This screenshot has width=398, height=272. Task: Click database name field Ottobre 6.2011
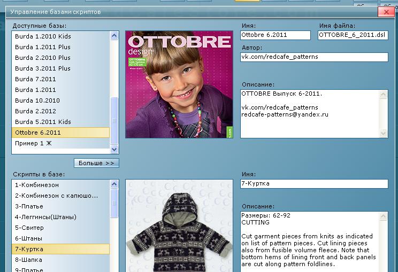point(275,35)
